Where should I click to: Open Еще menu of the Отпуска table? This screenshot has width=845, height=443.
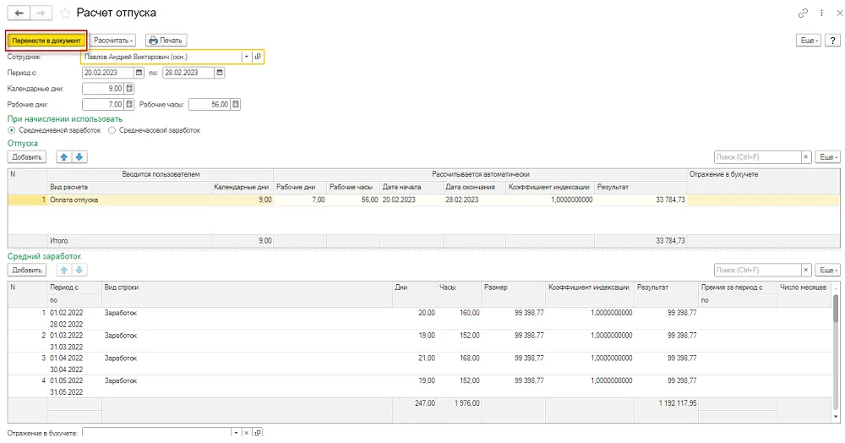point(828,157)
